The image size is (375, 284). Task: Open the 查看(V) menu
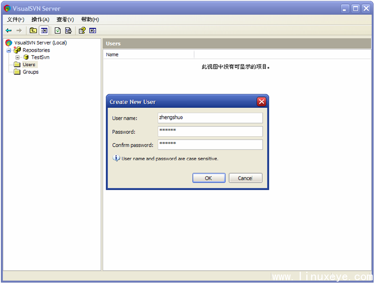pos(65,19)
